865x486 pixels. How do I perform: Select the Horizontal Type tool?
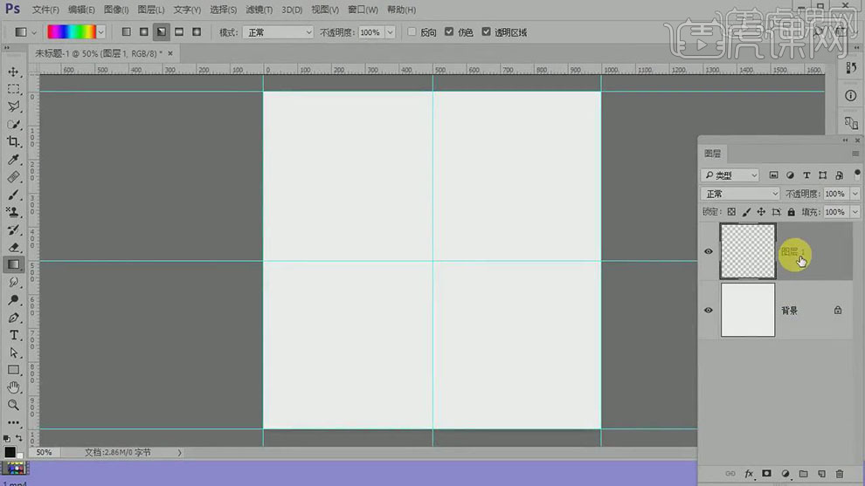coord(14,335)
